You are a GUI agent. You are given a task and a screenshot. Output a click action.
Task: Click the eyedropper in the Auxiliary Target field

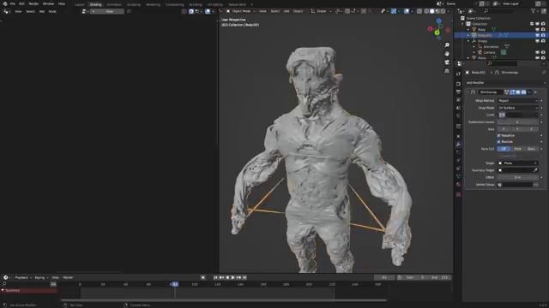[x=535, y=170]
